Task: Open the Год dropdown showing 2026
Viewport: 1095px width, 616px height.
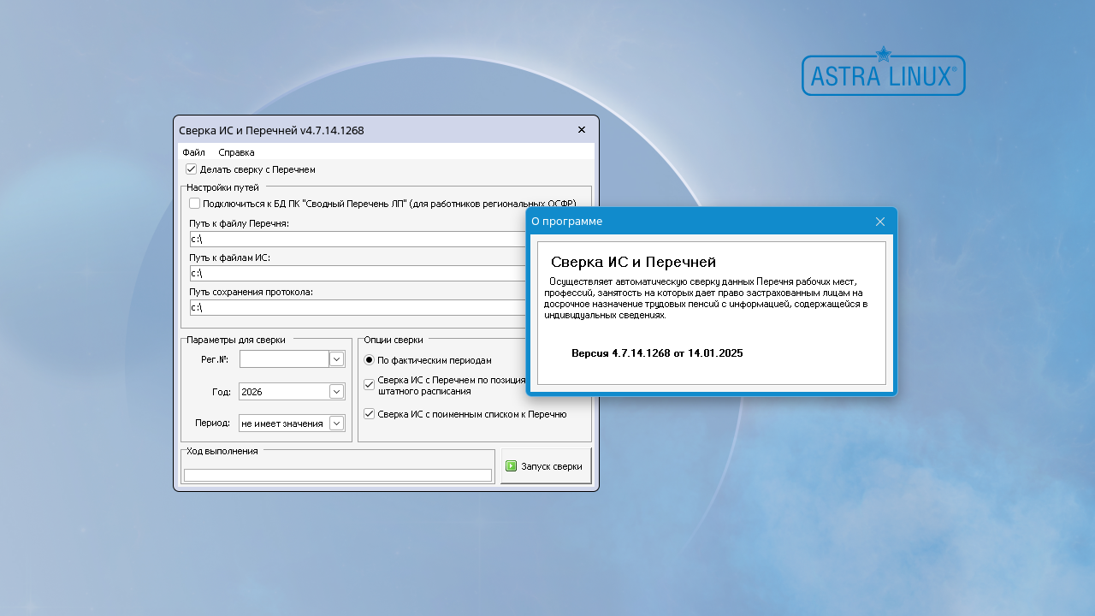Action: pyautogui.click(x=336, y=392)
